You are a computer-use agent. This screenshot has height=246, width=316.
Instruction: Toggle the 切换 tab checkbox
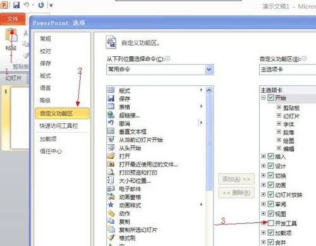click(270, 175)
